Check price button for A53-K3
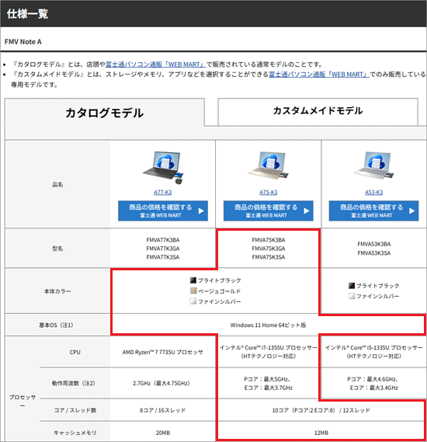 point(373,211)
